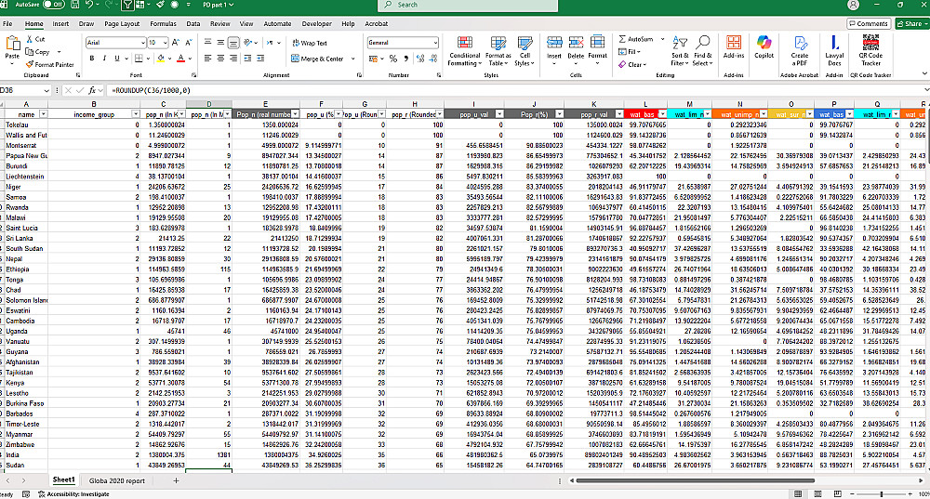930x499 pixels.
Task: Click the Increase Indent icon
Action: 259,59
